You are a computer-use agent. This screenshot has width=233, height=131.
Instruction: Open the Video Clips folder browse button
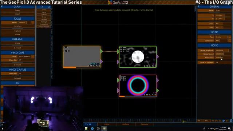(33, 56)
